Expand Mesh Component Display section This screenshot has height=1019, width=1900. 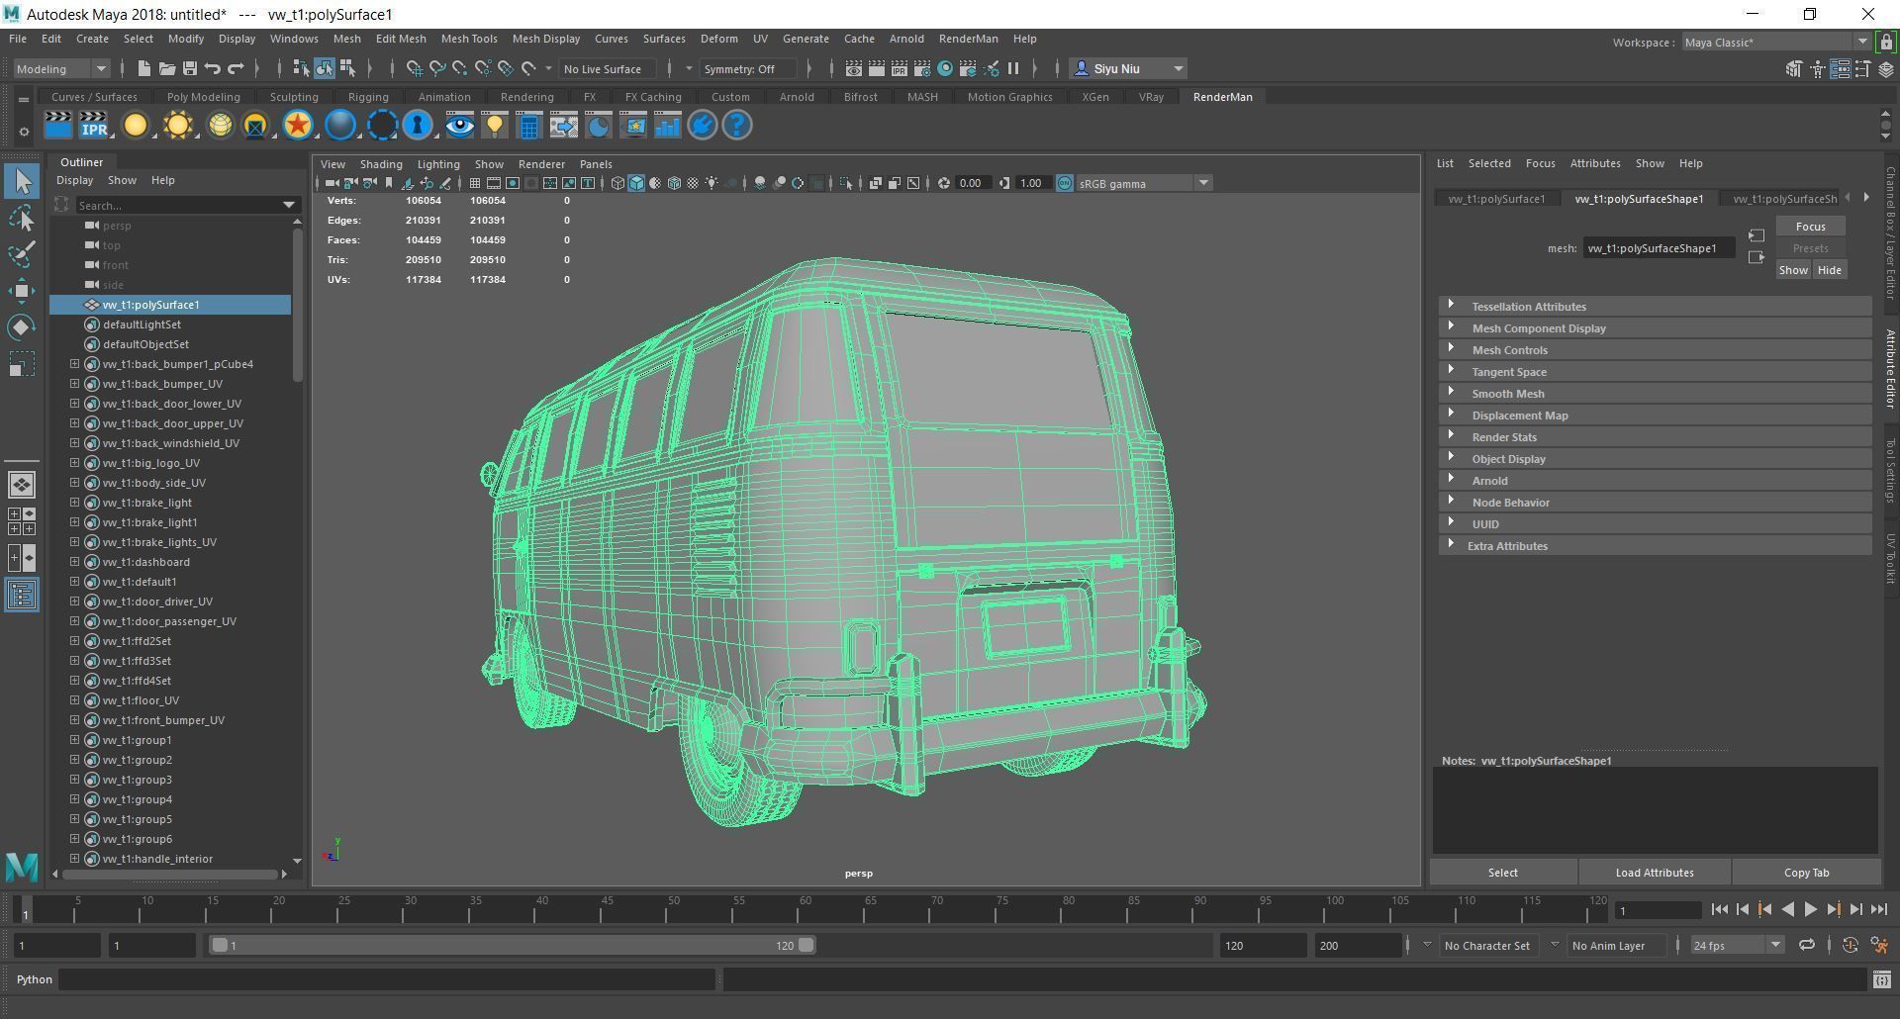[1655, 328]
